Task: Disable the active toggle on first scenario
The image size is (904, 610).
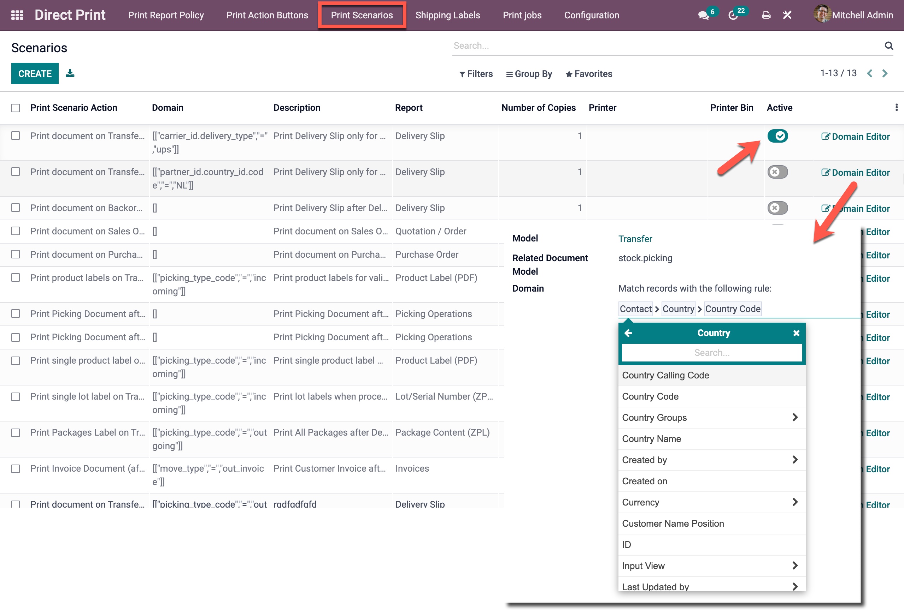Action: tap(777, 136)
